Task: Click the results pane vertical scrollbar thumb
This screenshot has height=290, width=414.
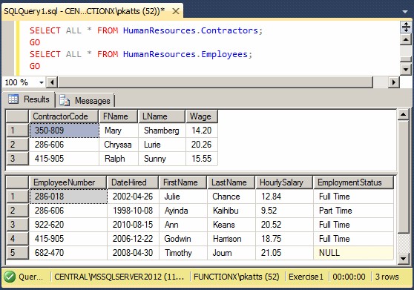Action: click(x=403, y=177)
